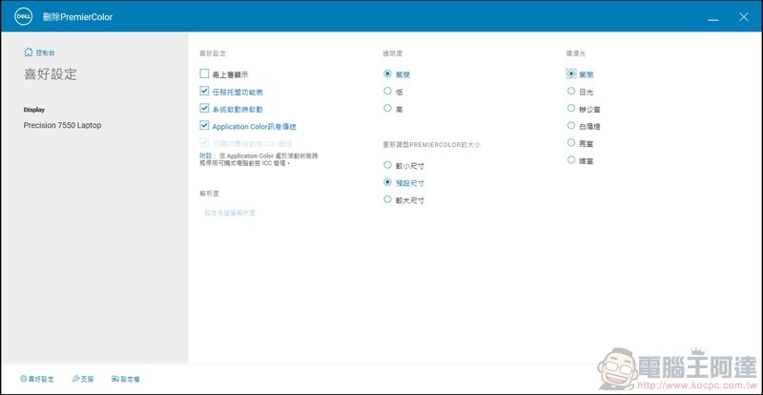Disable Application Color訊息傳送 checkbox
The image size is (763, 395).
pos(204,126)
